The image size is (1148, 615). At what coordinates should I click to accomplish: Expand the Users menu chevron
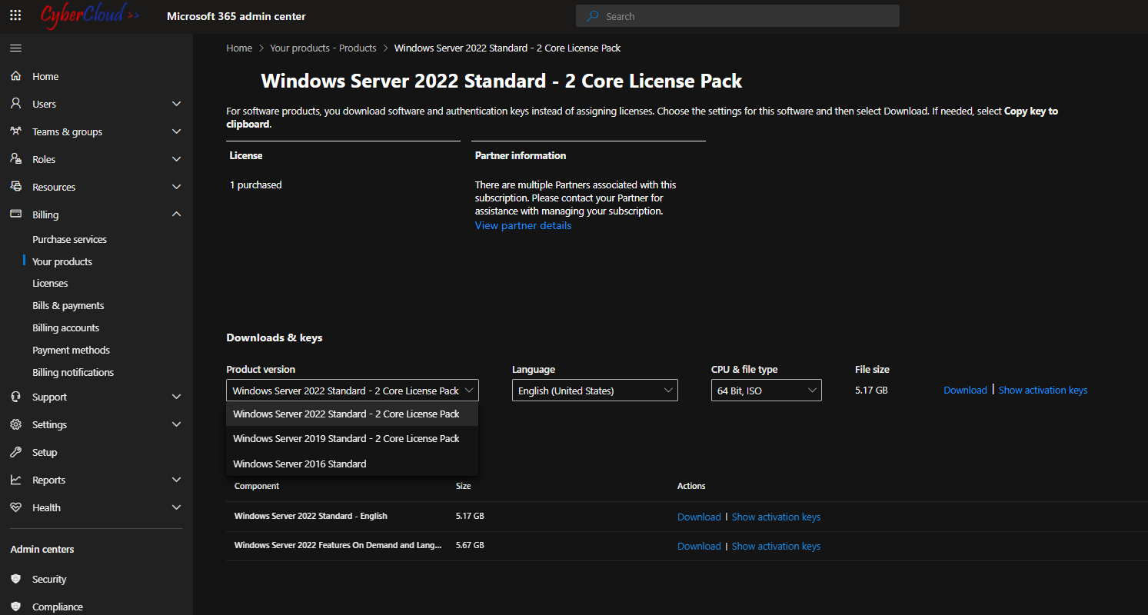coord(176,104)
